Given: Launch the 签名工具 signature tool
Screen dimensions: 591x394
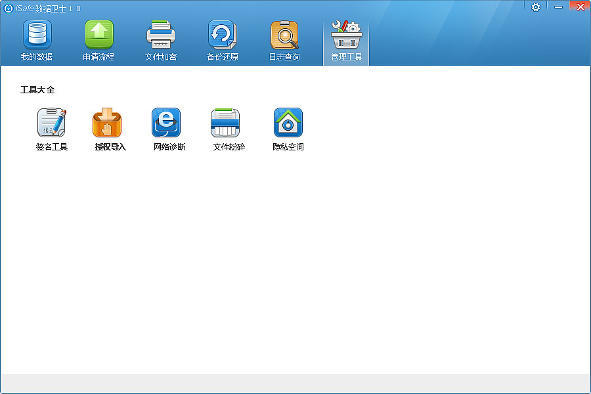Looking at the screenshot, I should click(x=52, y=129).
